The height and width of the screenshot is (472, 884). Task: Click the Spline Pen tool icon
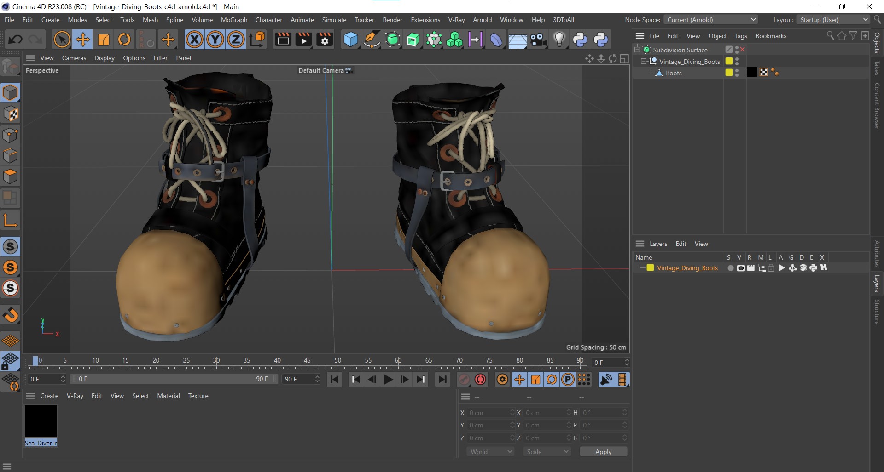click(x=372, y=40)
